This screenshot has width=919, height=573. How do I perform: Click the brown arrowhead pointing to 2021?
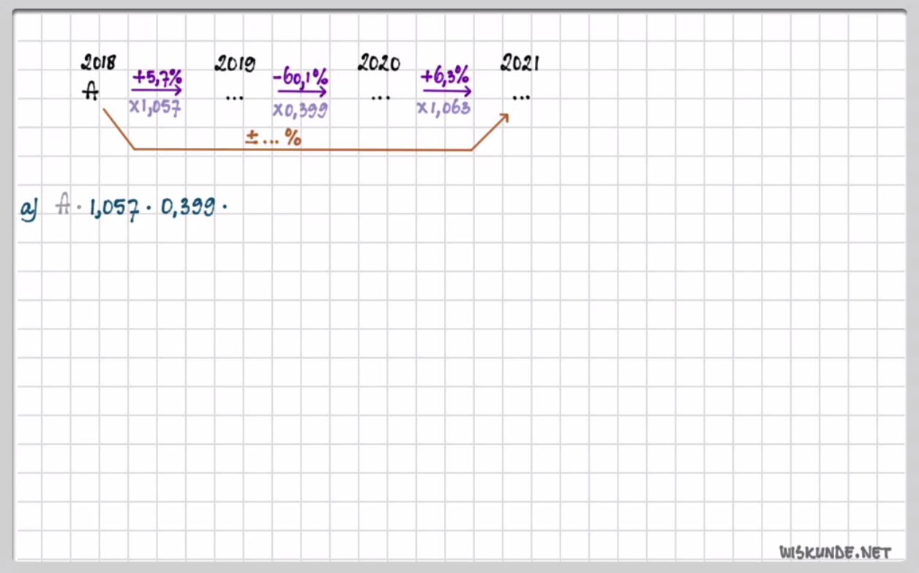(502, 119)
